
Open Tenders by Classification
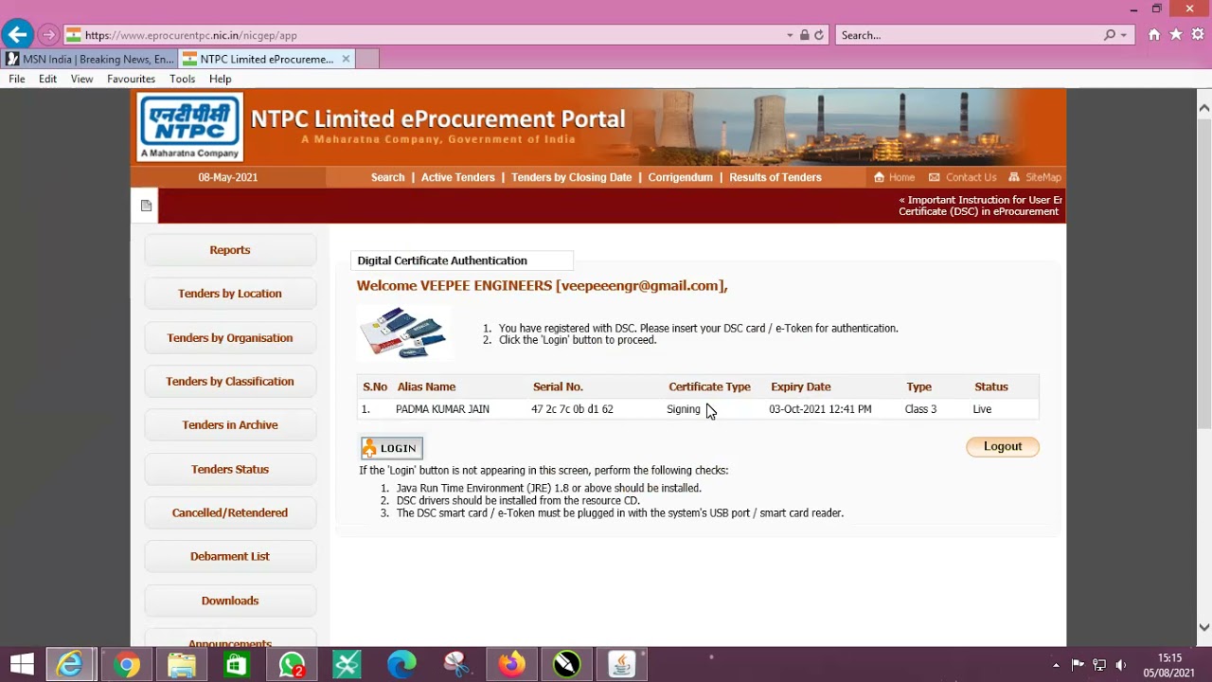230,381
